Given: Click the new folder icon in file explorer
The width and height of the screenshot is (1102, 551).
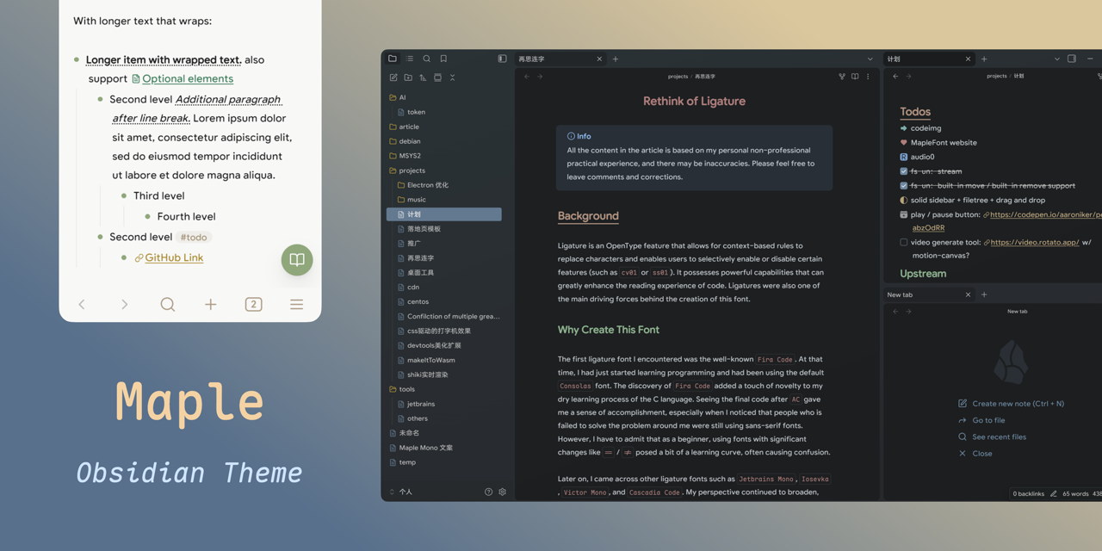Looking at the screenshot, I should 408,77.
